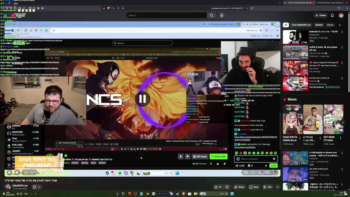Open options menu for dedashev X video
This screenshot has width=350, height=197.
point(342,32)
